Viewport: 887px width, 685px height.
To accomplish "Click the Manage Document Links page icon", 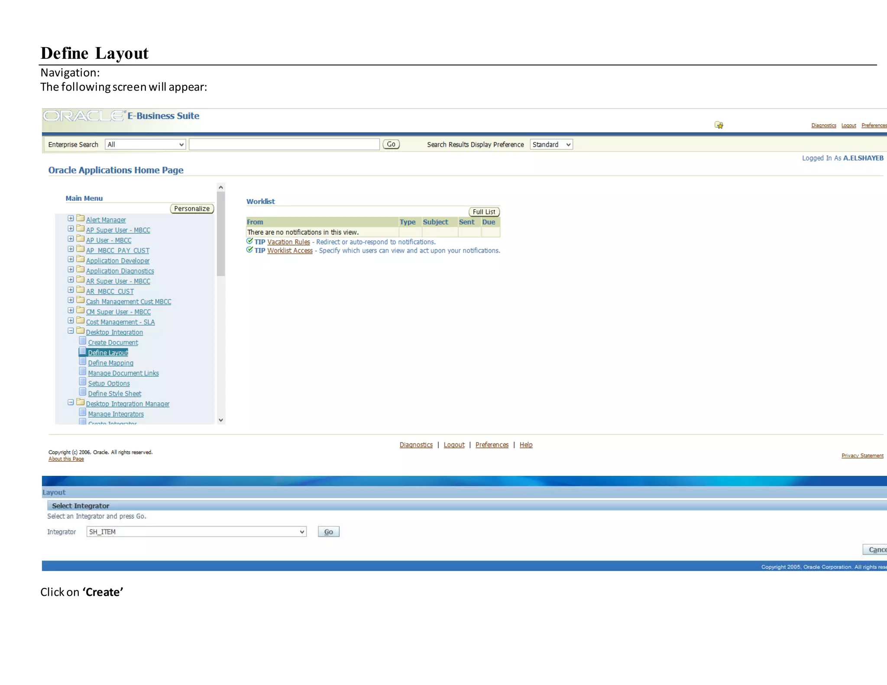I will click(83, 372).
